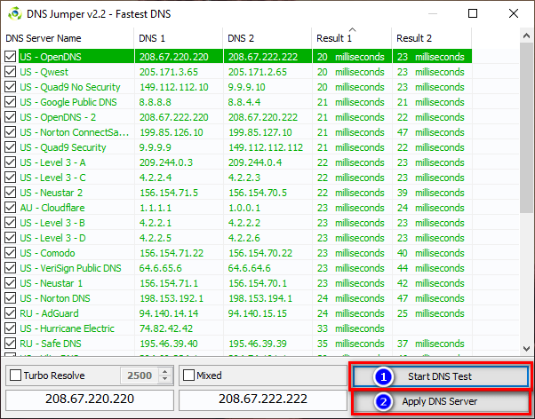Uncheck the US - OpenDNS checkbox
Viewport: 535px width, 419px height.
[x=11, y=57]
